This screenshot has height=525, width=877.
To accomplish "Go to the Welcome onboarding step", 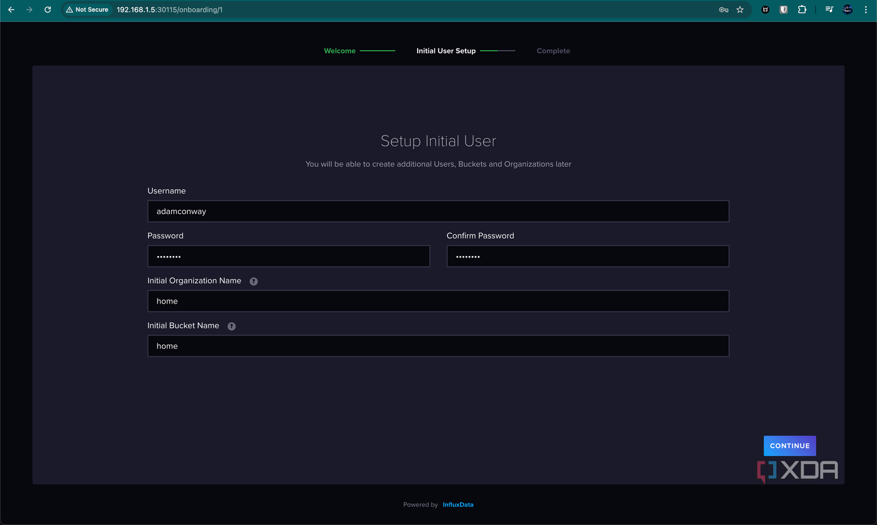I will point(340,51).
